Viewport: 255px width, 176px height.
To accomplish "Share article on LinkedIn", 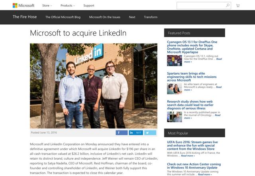I will pyautogui.click(x=135, y=132).
